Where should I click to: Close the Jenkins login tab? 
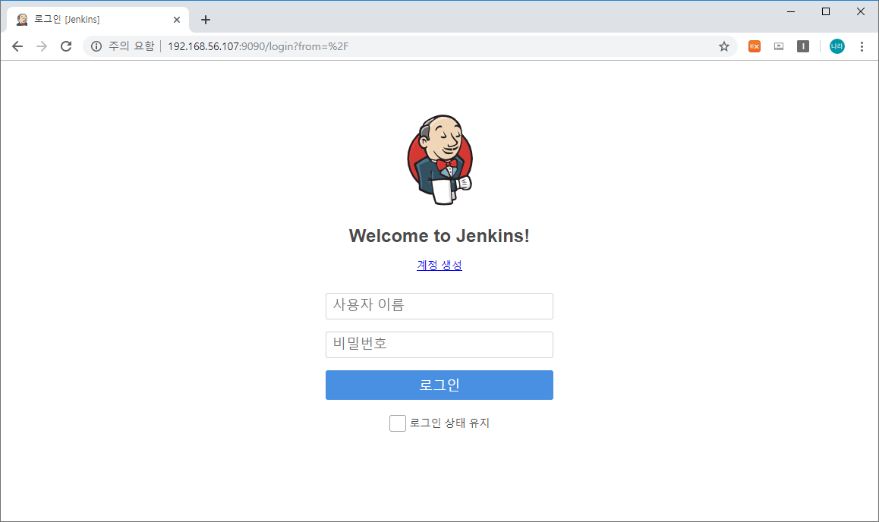(x=177, y=20)
